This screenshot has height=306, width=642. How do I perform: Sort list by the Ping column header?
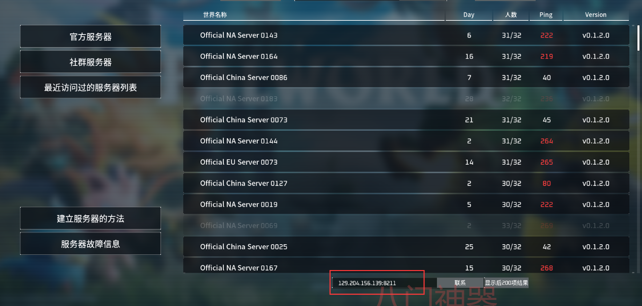[x=546, y=15]
